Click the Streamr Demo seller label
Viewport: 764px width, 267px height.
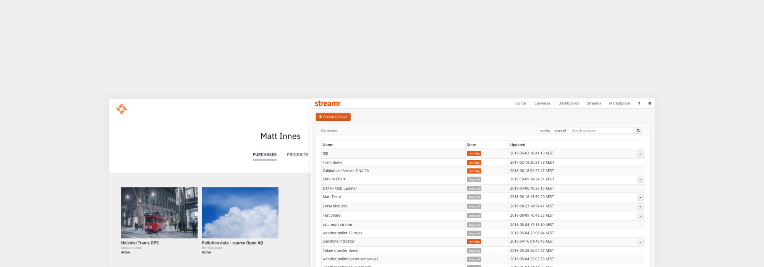point(131,248)
